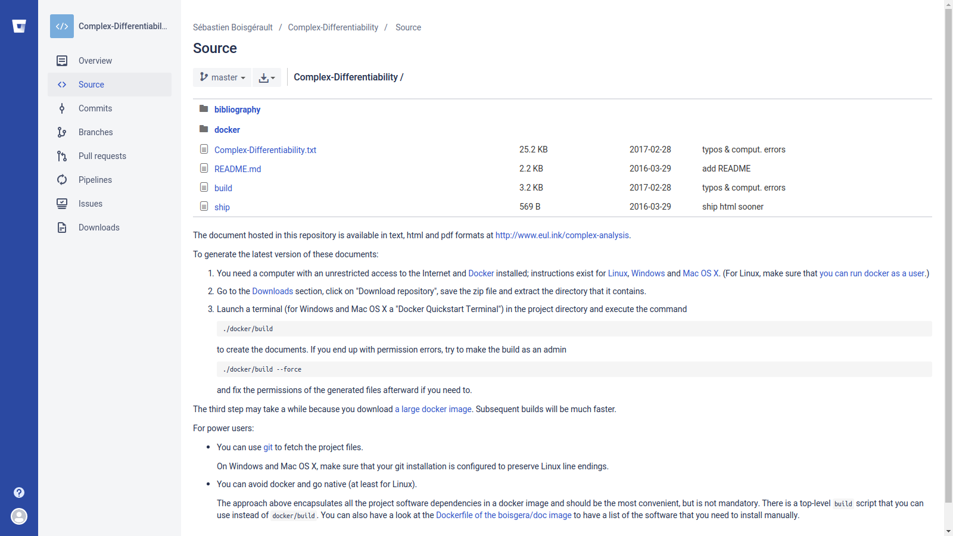Click the Downloads sidebar icon
This screenshot has height=536, width=953.
62,228
